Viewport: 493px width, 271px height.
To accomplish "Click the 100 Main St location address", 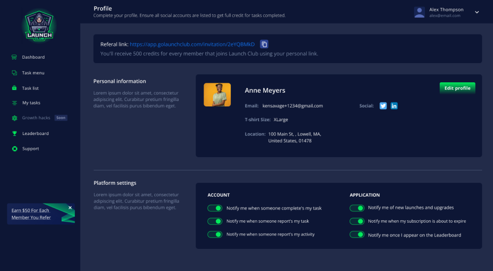I will (x=295, y=137).
